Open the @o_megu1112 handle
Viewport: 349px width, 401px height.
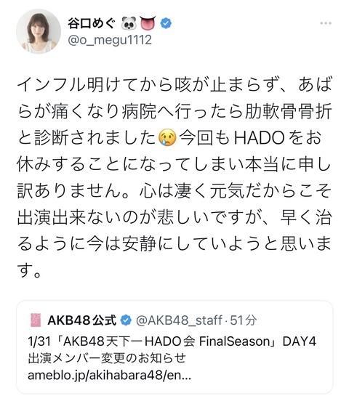click(110, 40)
